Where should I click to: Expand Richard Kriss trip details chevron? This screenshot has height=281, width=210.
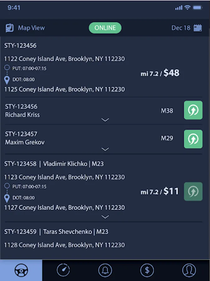(105, 120)
